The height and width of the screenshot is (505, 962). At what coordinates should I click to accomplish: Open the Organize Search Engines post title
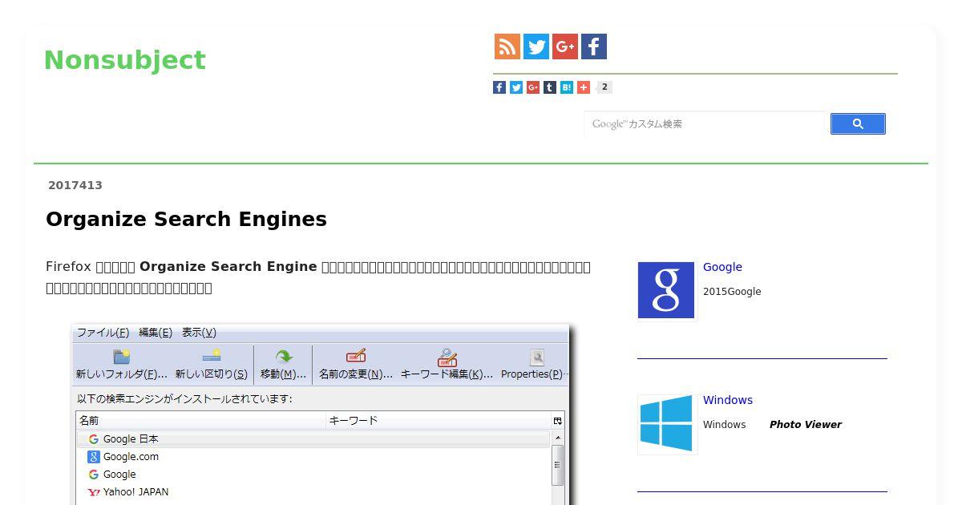click(x=186, y=220)
